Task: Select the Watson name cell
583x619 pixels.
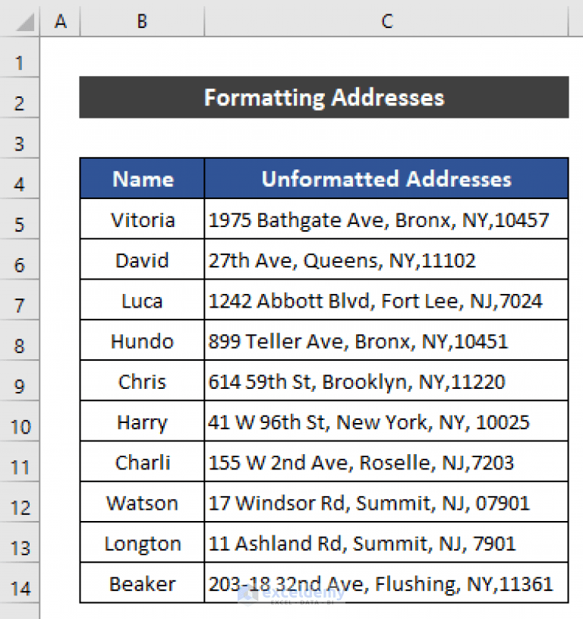Action: 141,503
